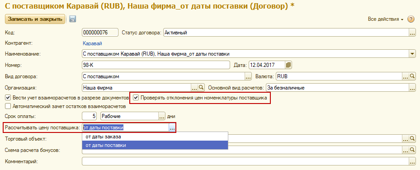The width and height of the screenshot is (420, 170).
Task: Open the ellipsis selector for Статус договора
Action: [412, 33]
